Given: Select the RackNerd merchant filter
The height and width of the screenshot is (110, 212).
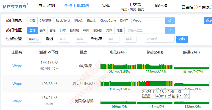Looking at the screenshot, I should pyautogui.click(x=63, y=20).
